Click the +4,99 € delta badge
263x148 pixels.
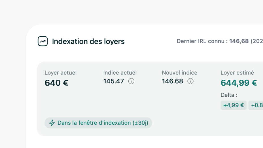click(234, 105)
